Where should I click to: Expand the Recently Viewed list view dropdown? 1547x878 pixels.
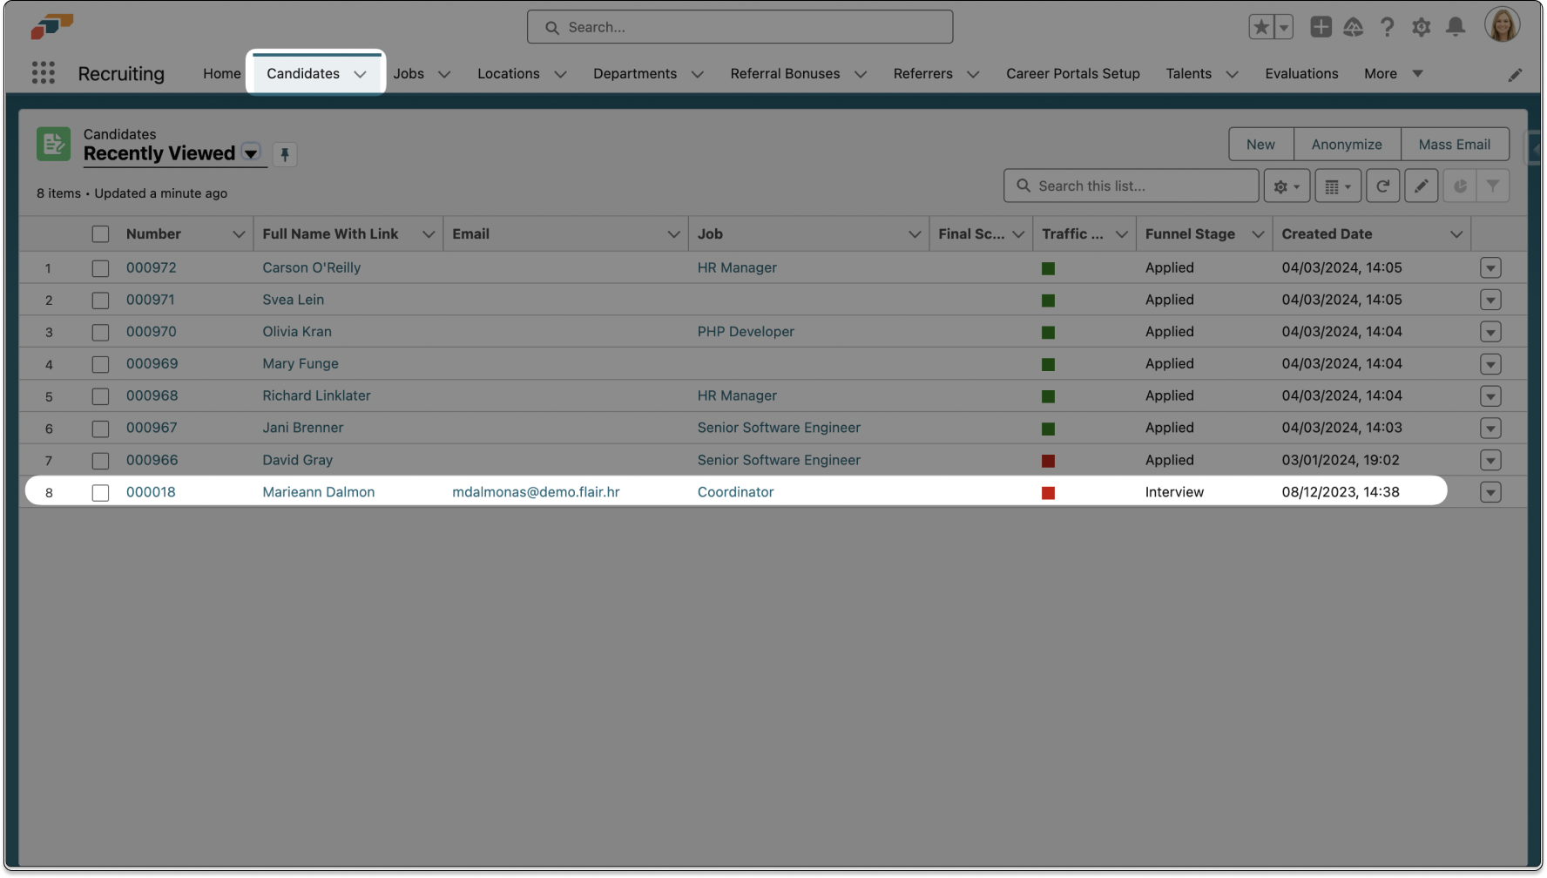(x=251, y=153)
